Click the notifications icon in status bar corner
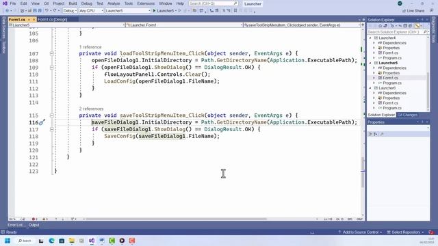The height and width of the screenshot is (246, 438). click(x=431, y=232)
